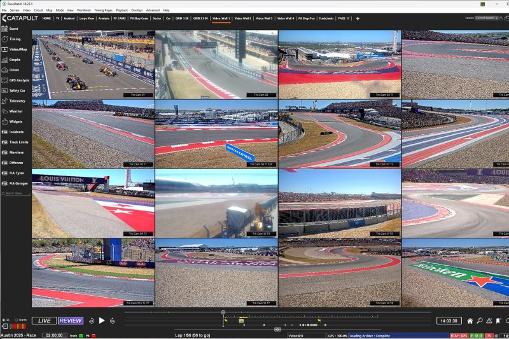Viewport: 509px width, 339px height.
Task: Click the search magnifier icon at bottom
Action: click(479, 321)
